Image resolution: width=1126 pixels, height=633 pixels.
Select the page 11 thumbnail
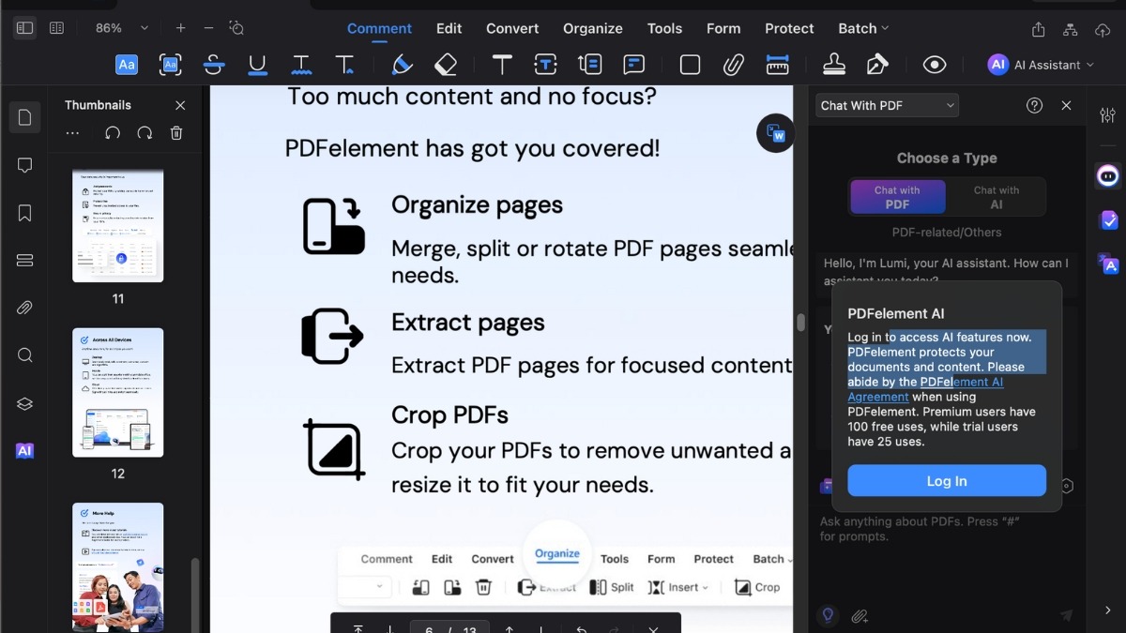[118, 226]
